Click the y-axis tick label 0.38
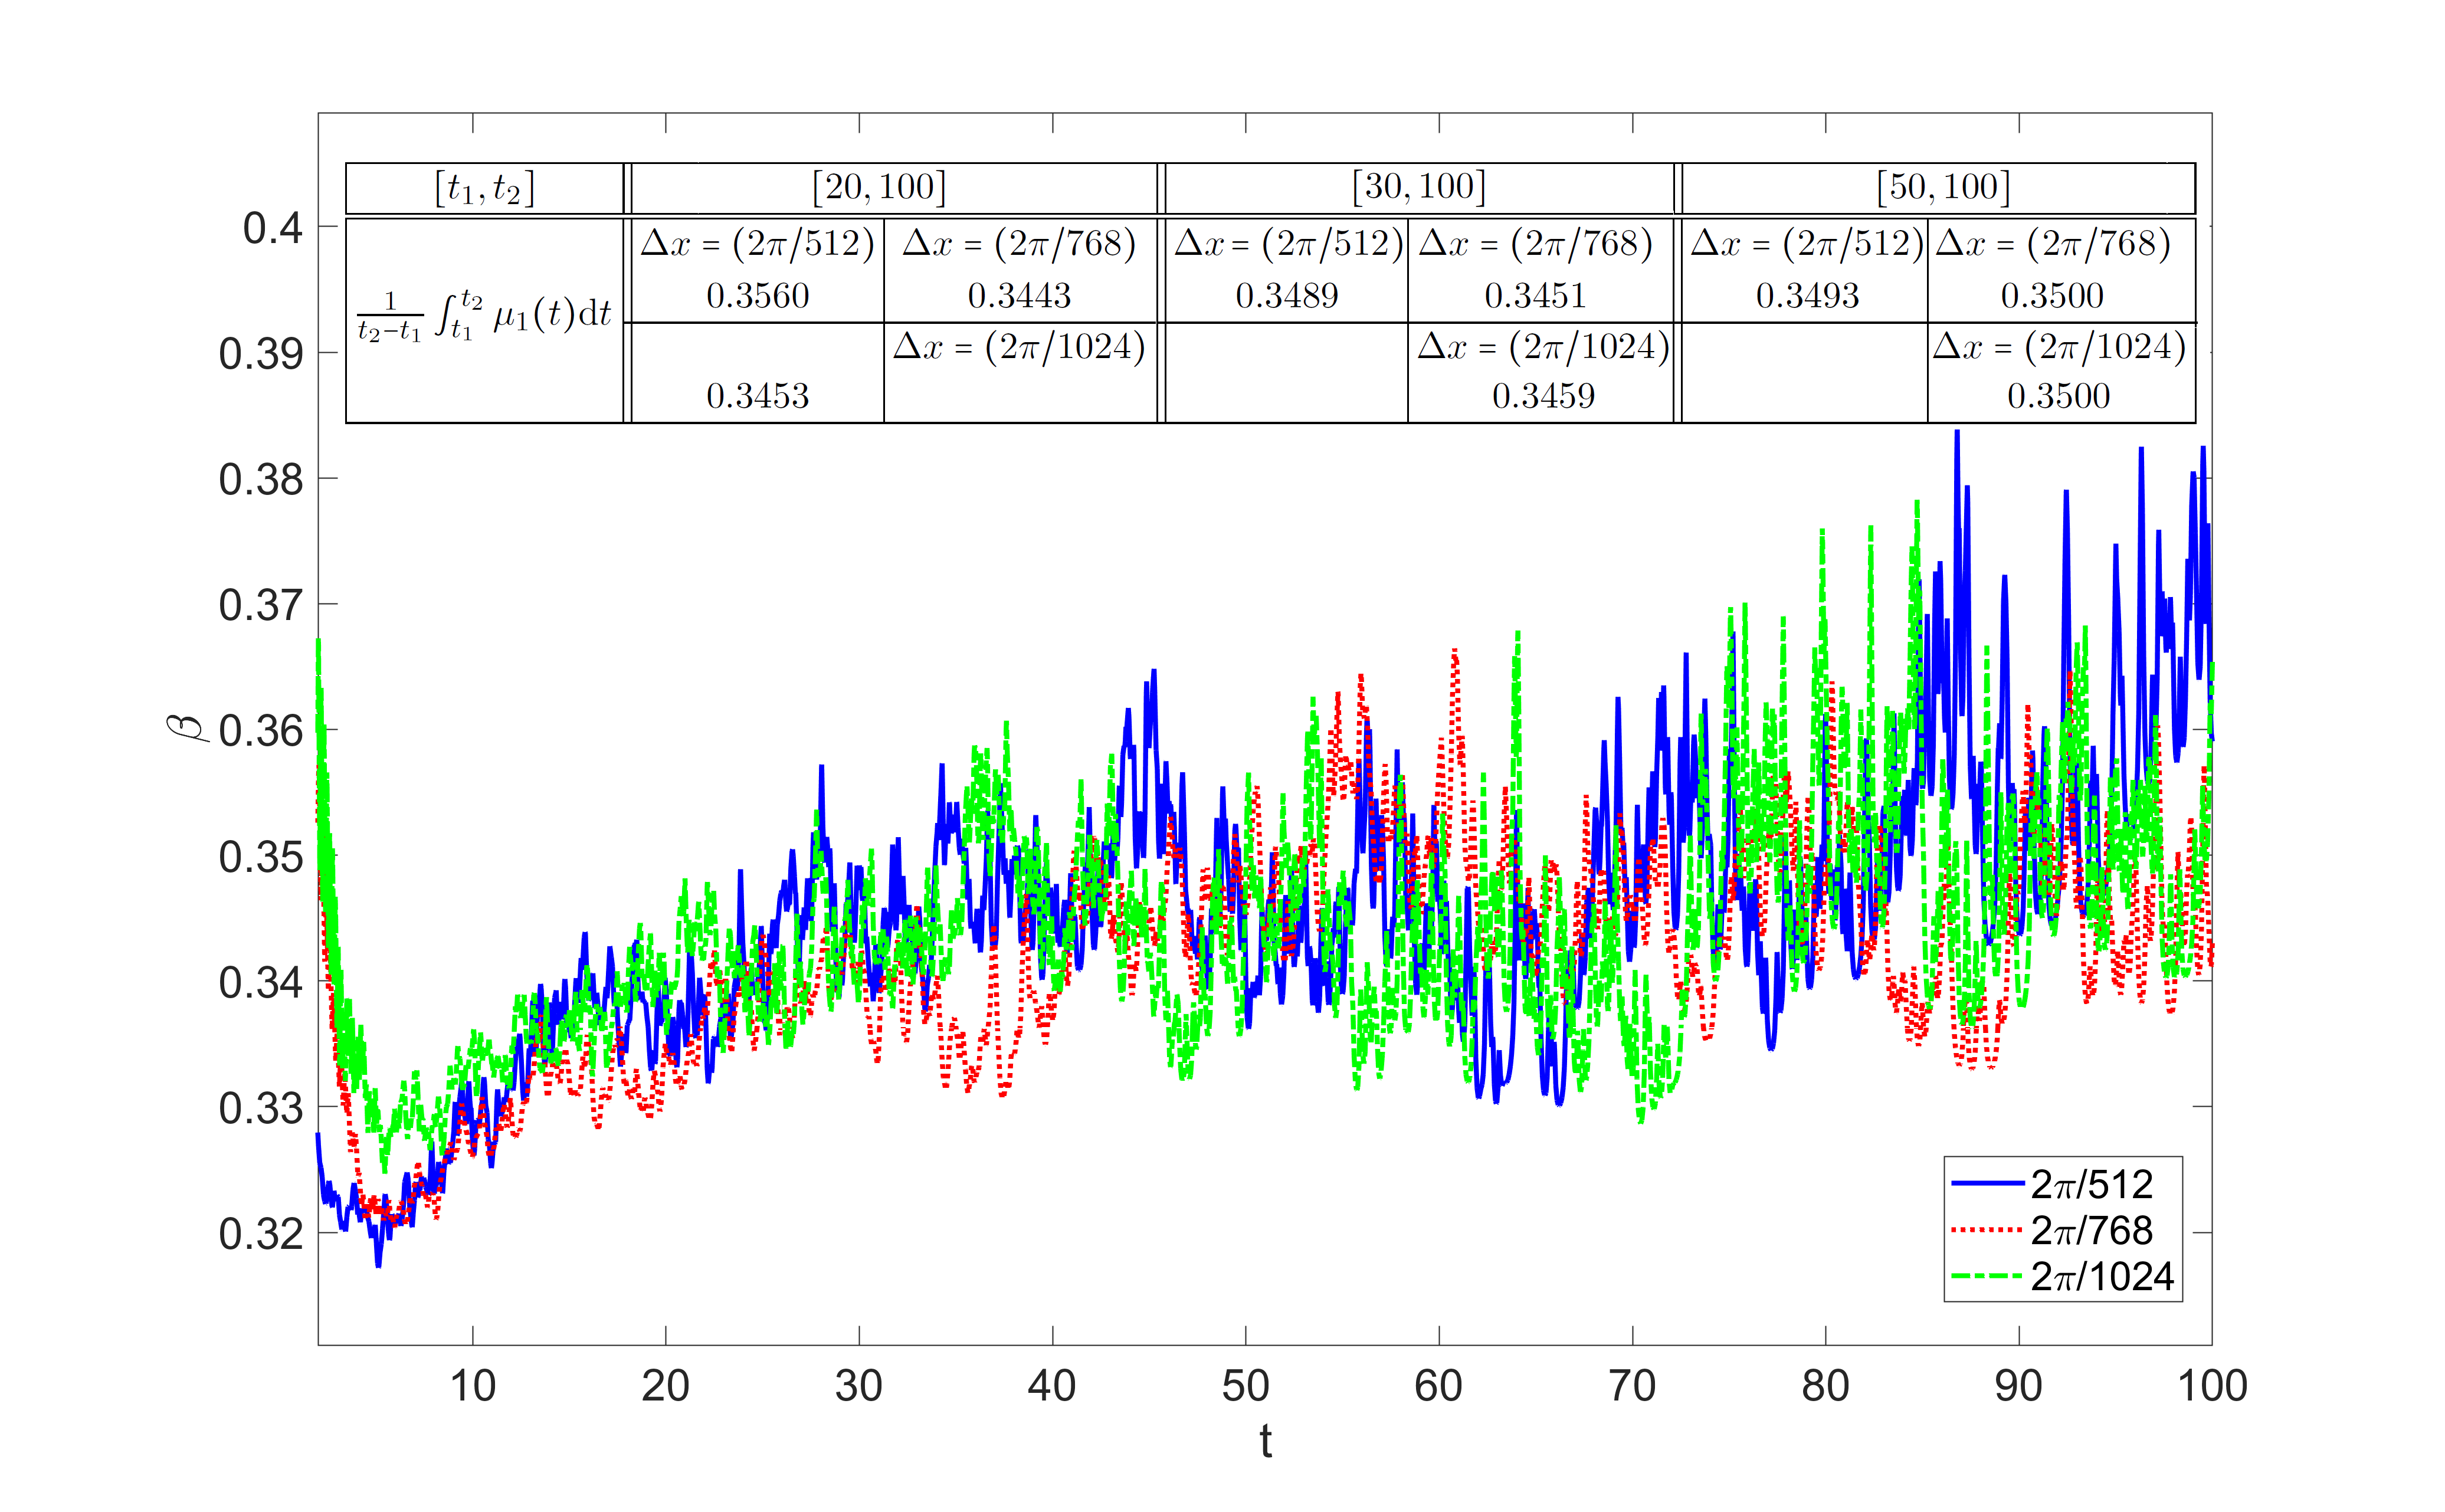The image size is (2445, 1512). pos(260,480)
